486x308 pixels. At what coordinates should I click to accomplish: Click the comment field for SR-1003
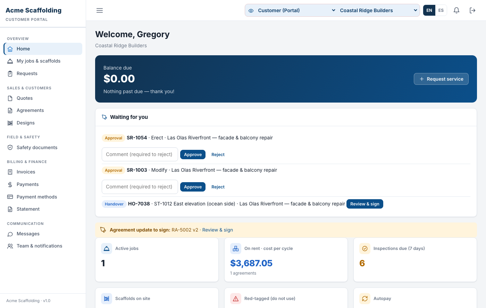pos(140,187)
